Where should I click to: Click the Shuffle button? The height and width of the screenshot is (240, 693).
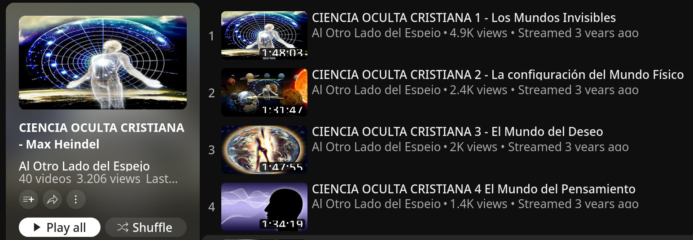tap(145, 227)
